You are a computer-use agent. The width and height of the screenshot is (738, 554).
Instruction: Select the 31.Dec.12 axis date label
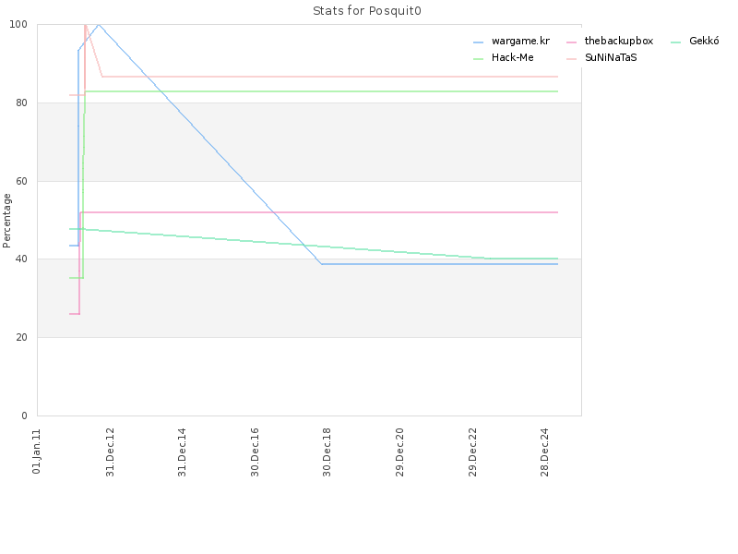click(110, 452)
